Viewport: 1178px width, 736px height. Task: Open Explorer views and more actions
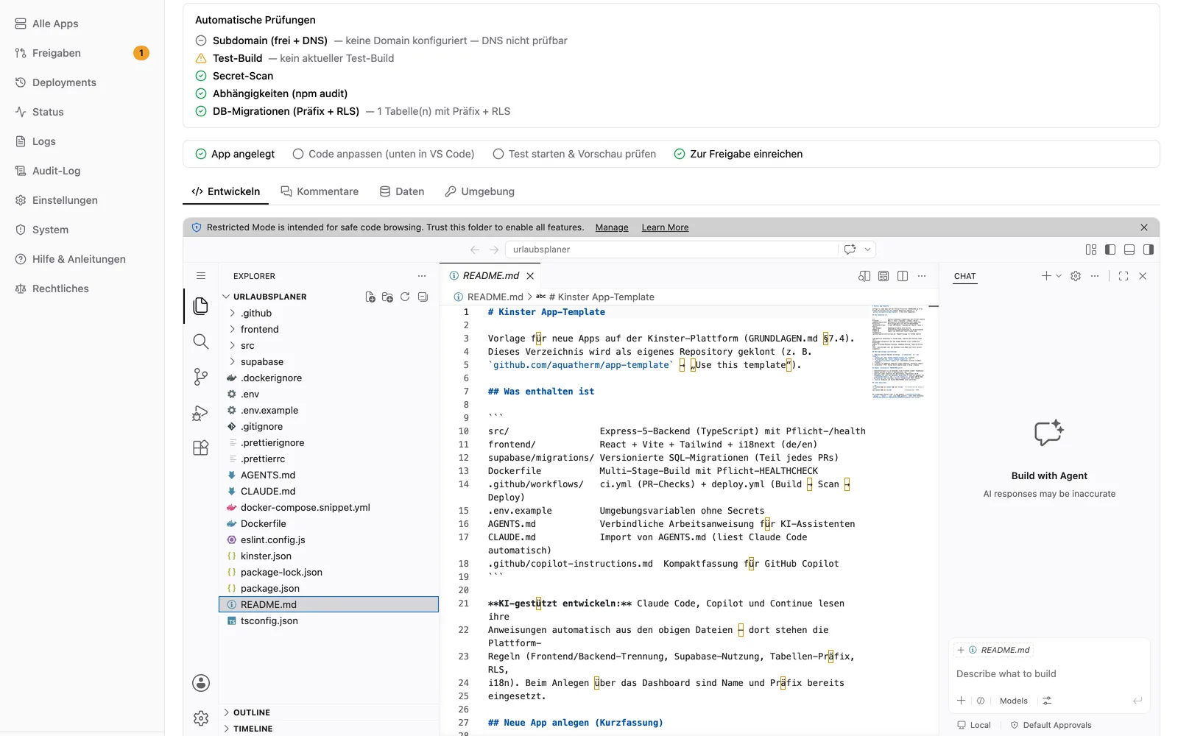(x=422, y=276)
